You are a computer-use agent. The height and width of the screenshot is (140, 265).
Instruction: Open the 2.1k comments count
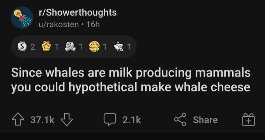pyautogui.click(x=131, y=120)
